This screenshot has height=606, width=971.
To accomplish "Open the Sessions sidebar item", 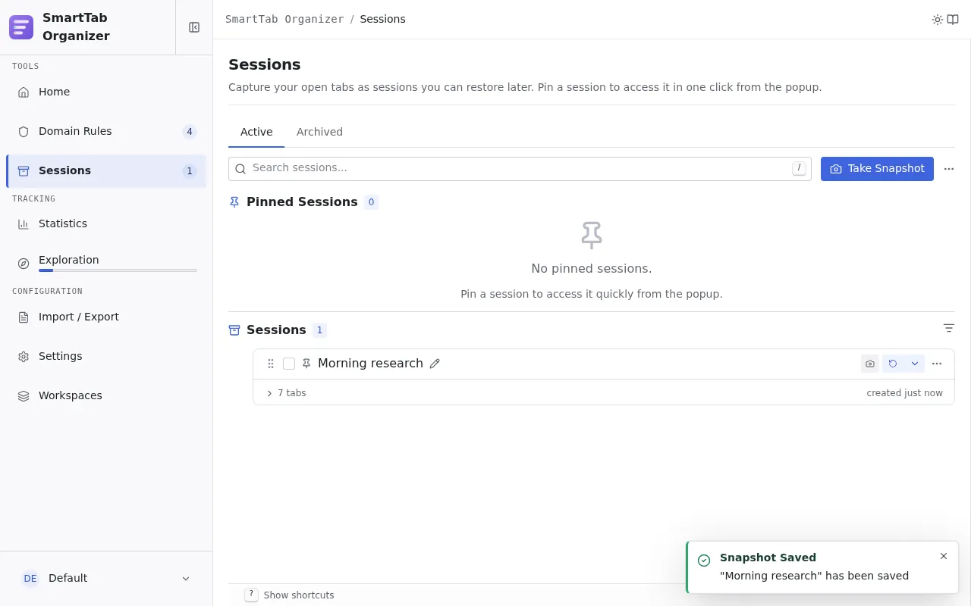I will (106, 170).
